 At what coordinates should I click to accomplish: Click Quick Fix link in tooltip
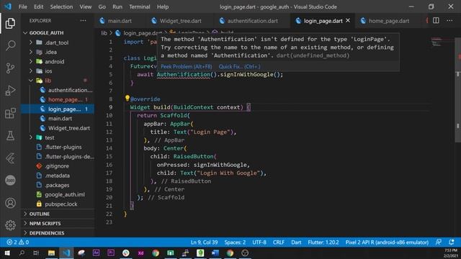pos(239,66)
